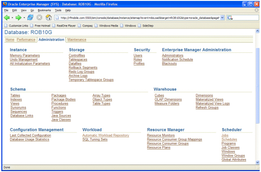The width and height of the screenshot is (261, 172).
Task: Open Last Collected Configuration link
Action: [30, 135]
